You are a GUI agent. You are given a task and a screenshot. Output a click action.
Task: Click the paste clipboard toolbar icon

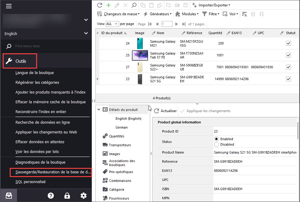click(x=151, y=5)
